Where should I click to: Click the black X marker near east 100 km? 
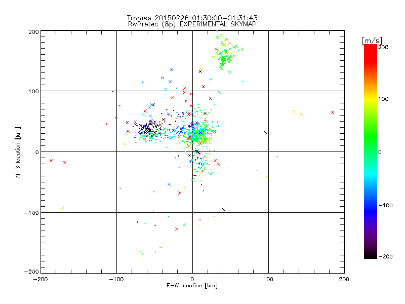tap(266, 133)
